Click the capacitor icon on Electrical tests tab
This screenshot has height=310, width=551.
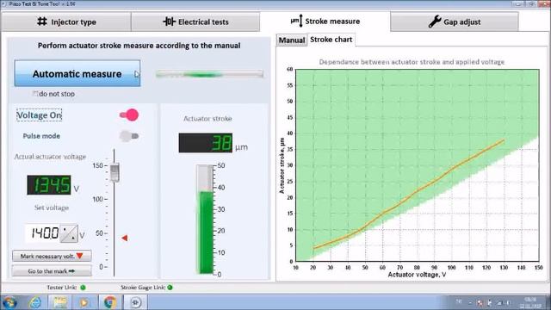click(x=169, y=22)
